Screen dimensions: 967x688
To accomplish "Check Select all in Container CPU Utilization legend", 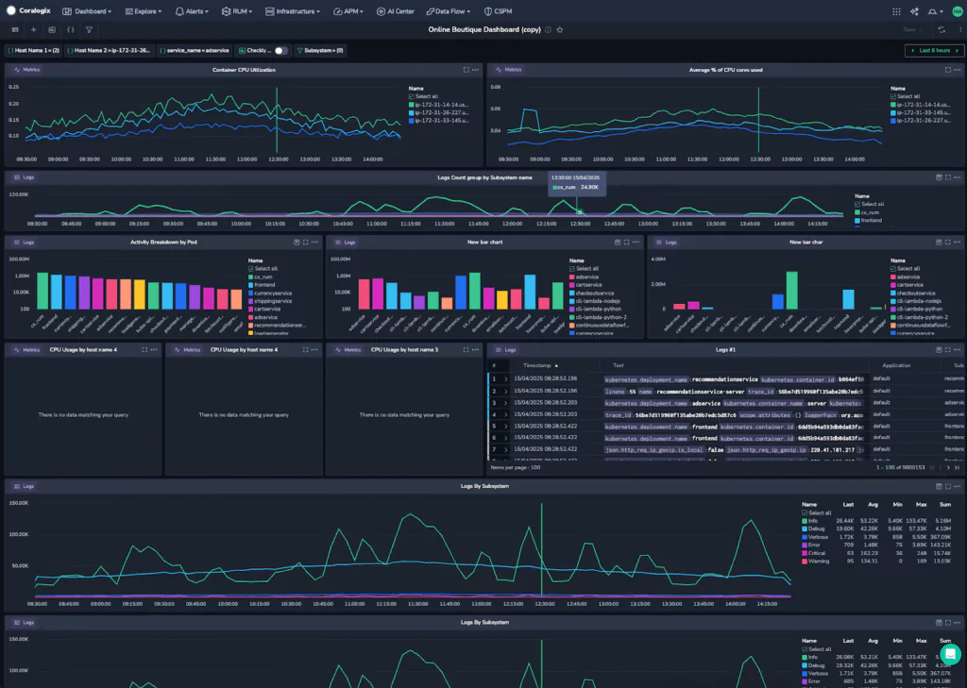I will pyautogui.click(x=412, y=96).
